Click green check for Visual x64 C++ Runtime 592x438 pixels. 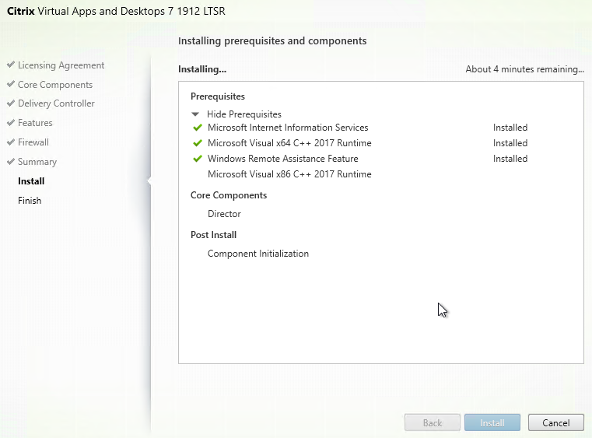click(198, 143)
